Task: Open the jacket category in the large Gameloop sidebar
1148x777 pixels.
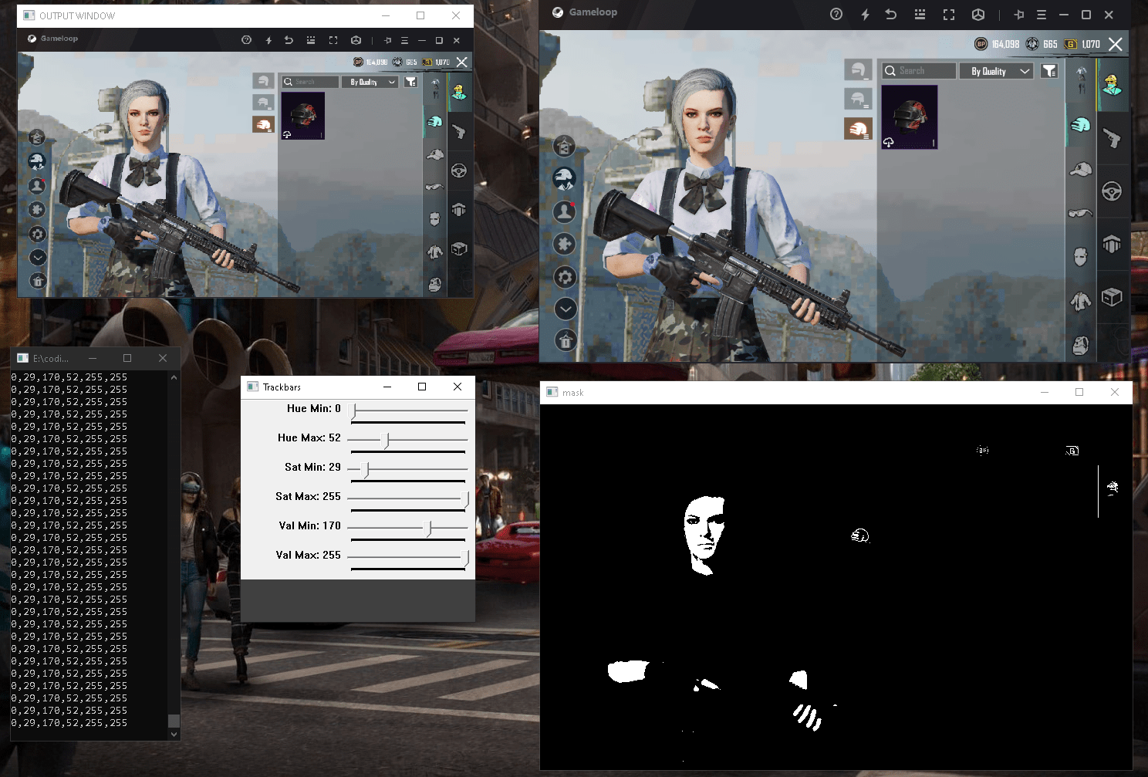Action: [1081, 302]
